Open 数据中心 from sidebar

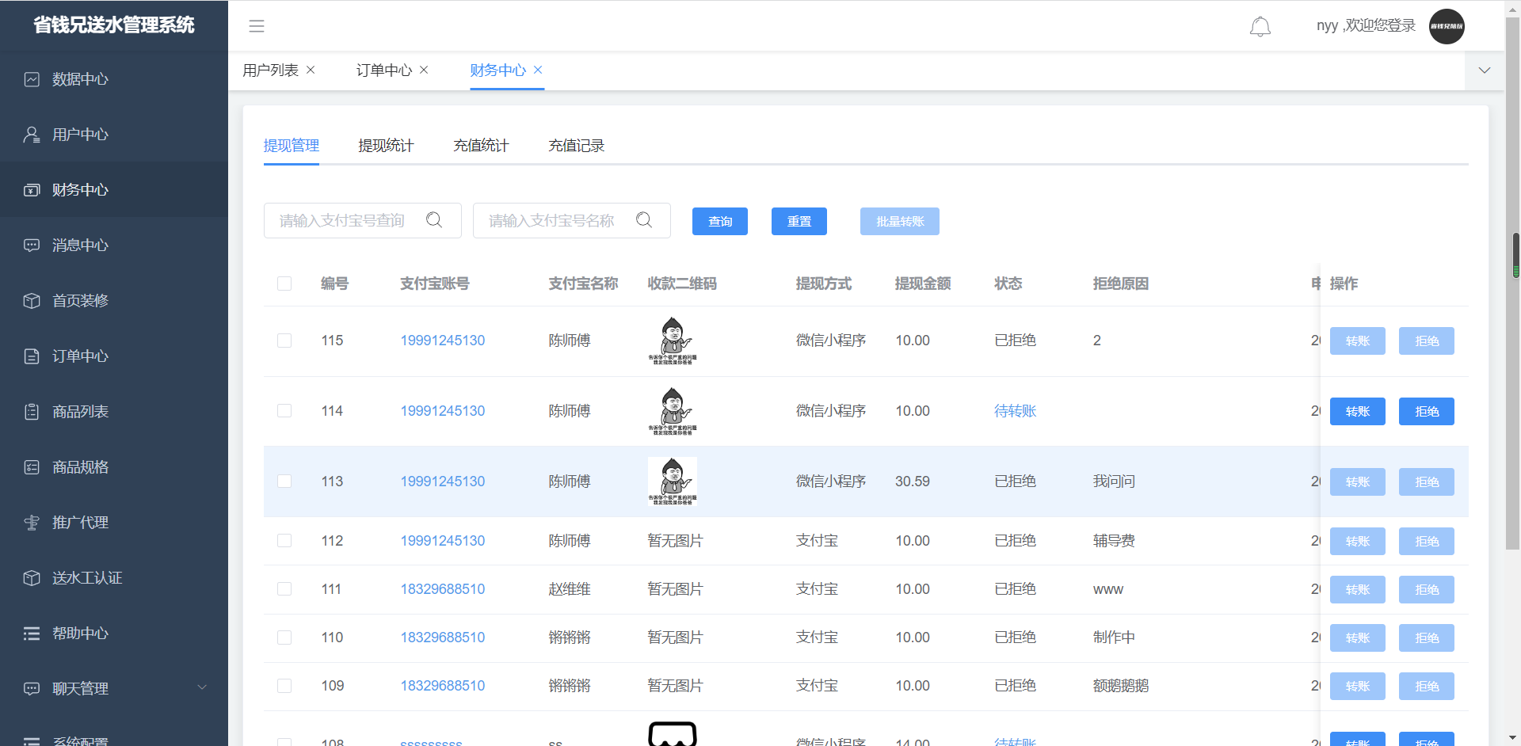click(x=80, y=79)
